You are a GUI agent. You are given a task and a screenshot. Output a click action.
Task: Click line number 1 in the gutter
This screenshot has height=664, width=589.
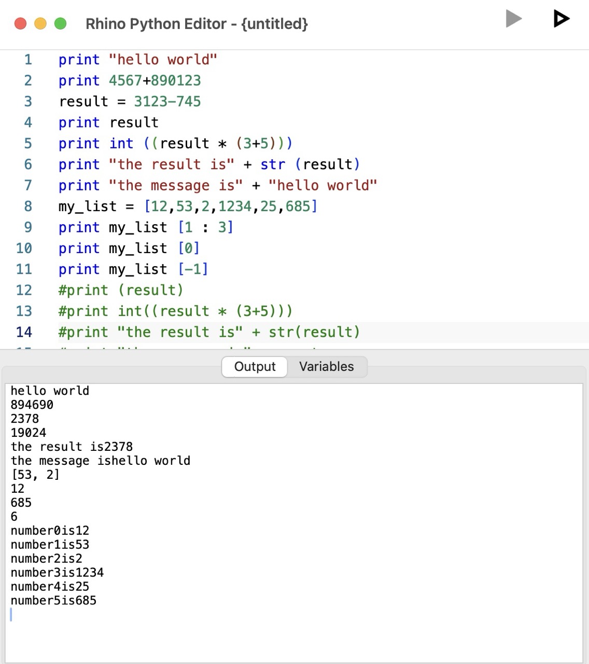click(x=27, y=59)
